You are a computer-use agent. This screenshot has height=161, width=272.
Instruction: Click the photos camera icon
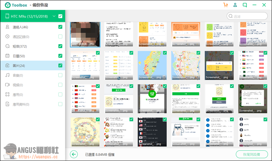pos(7,65)
